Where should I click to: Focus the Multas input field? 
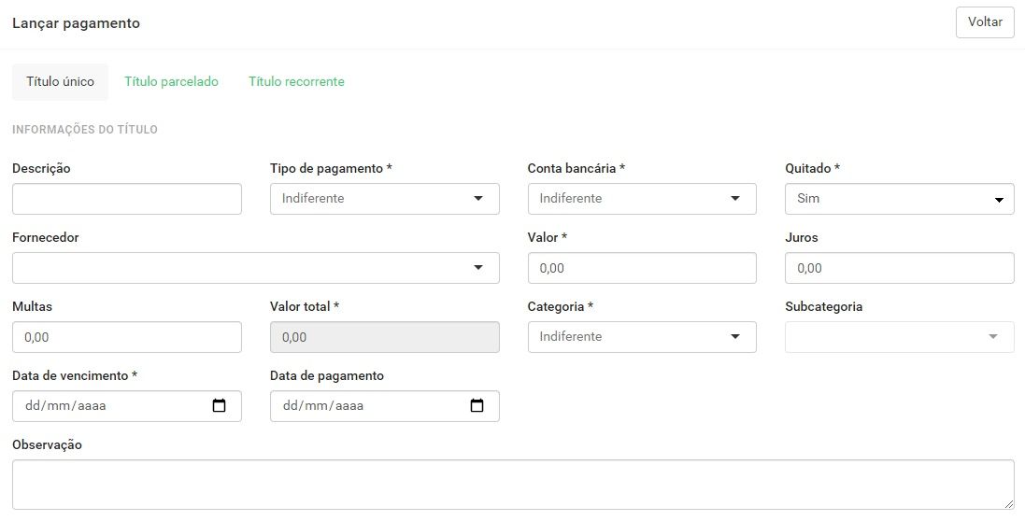click(x=127, y=337)
